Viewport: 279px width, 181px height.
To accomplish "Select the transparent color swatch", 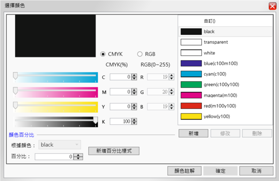I will coord(191,42).
